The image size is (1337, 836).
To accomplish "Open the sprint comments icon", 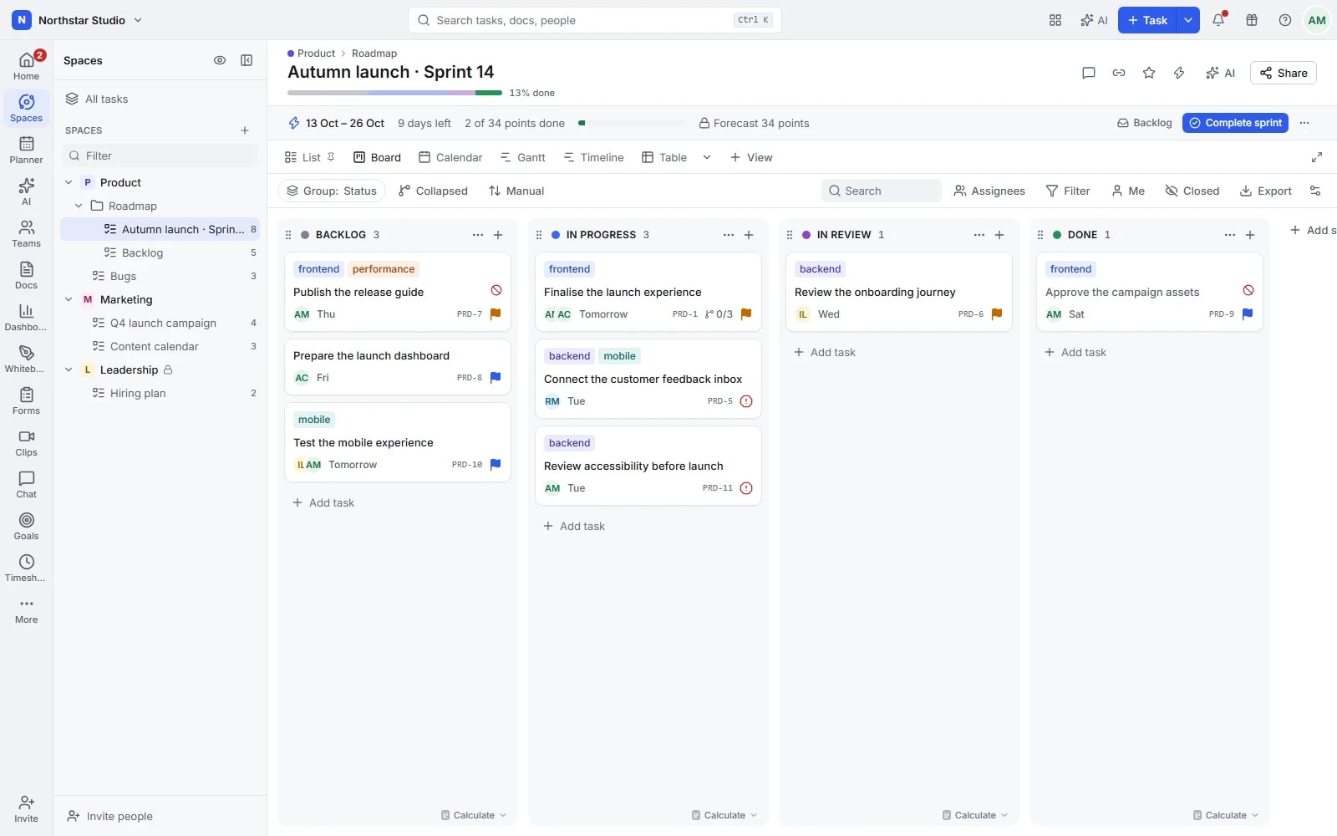I will 1088,73.
